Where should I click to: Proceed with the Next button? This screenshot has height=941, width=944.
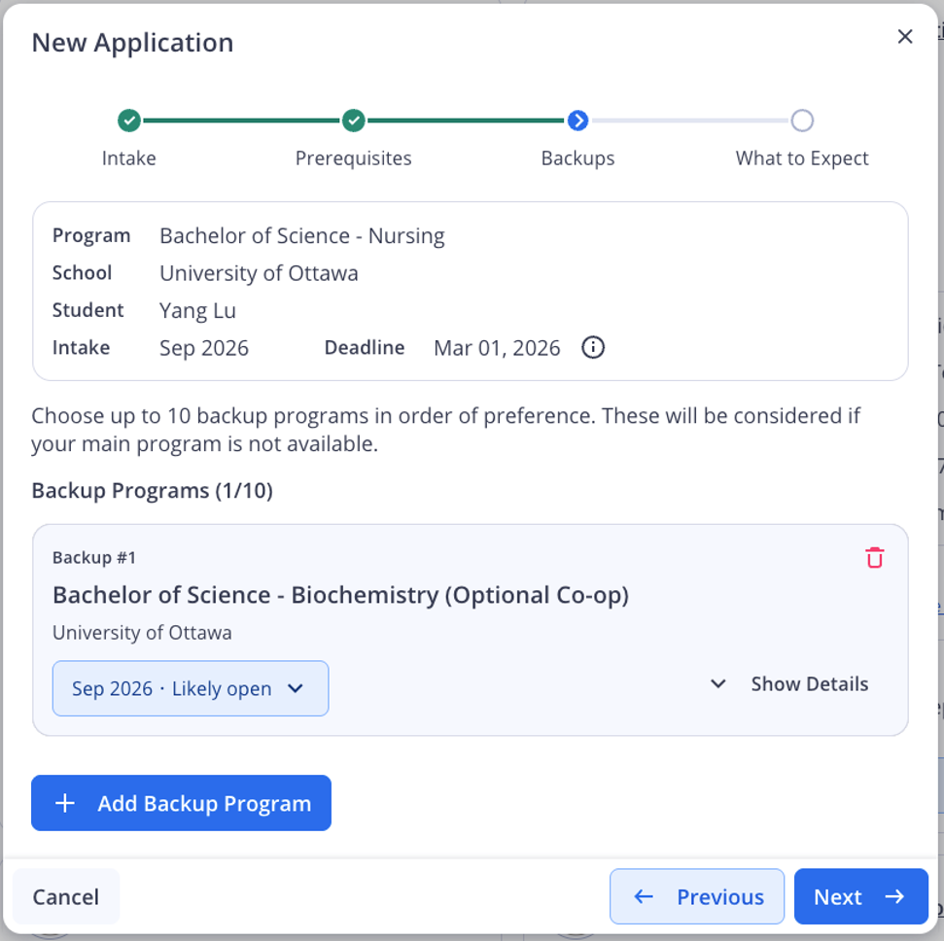click(861, 896)
